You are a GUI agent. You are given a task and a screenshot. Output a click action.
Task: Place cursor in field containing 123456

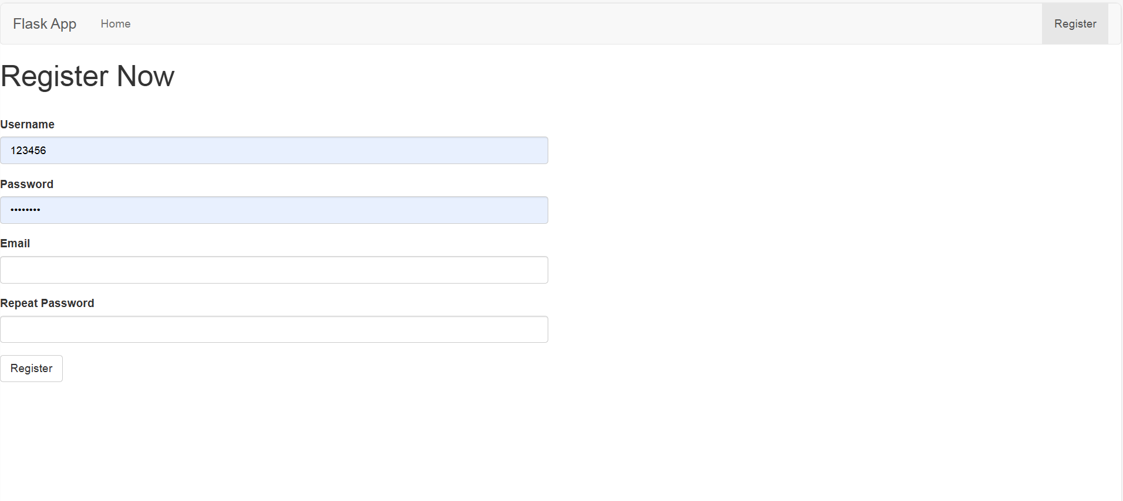pos(28,151)
